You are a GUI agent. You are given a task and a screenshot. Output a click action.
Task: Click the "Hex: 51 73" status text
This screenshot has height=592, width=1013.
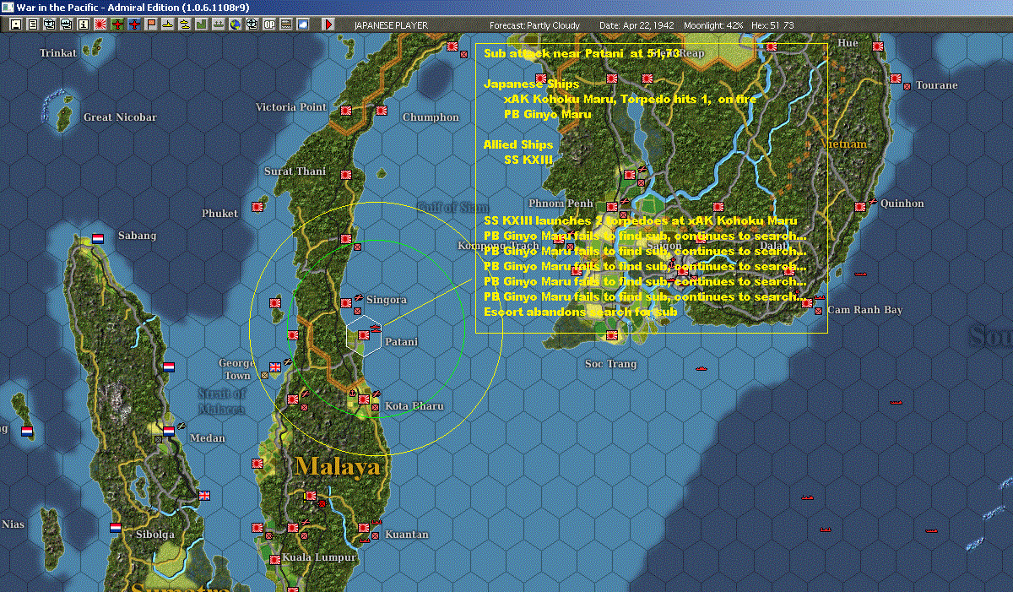point(772,25)
